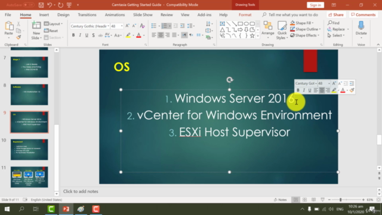This screenshot has width=382, height=215.
Task: Go to Format tab under Drawing Tools
Action: (x=245, y=14)
